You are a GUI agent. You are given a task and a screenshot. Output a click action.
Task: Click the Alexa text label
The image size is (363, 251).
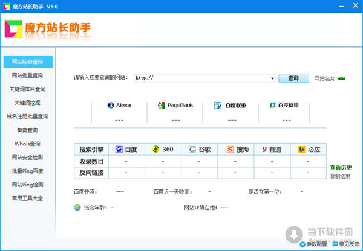point(123,106)
